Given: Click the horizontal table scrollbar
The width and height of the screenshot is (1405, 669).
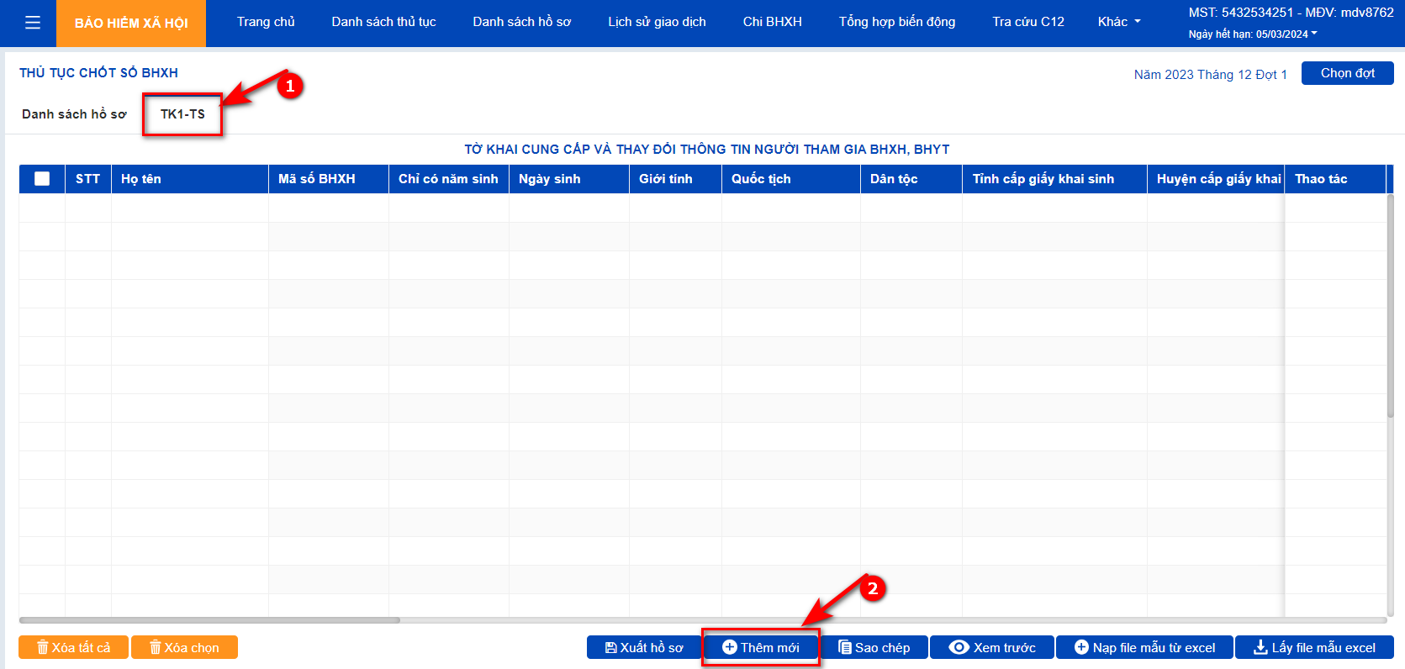Looking at the screenshot, I should 209,620.
